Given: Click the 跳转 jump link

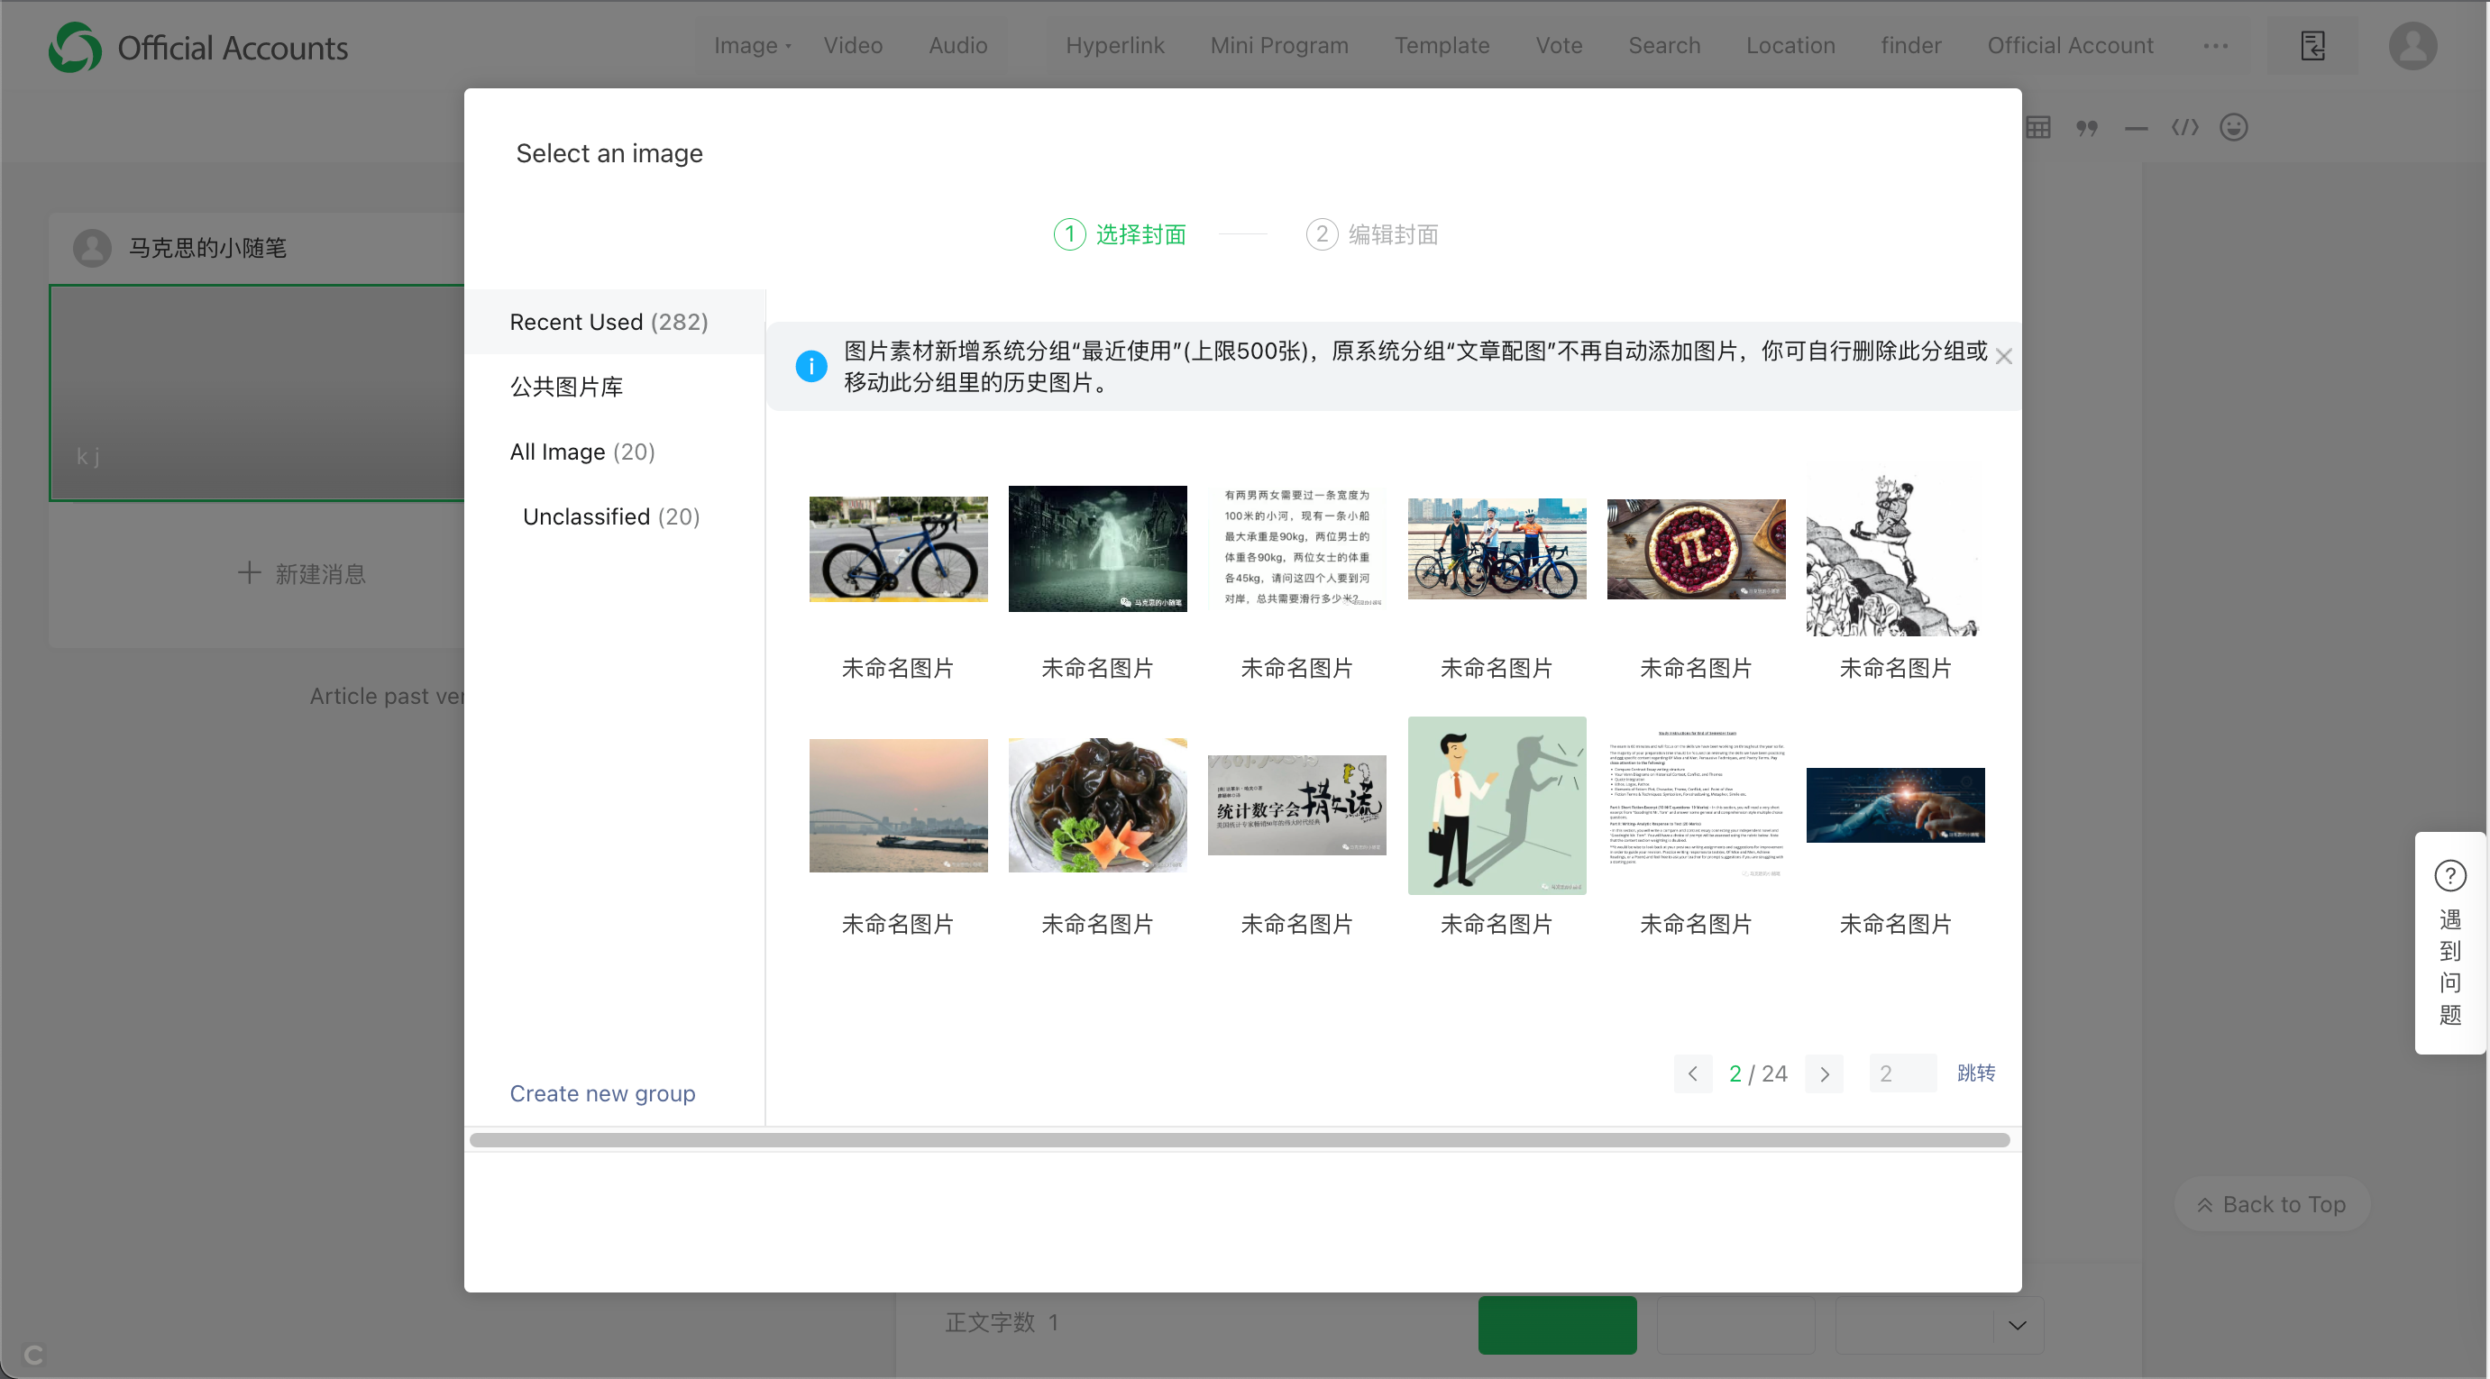Looking at the screenshot, I should (1975, 1073).
